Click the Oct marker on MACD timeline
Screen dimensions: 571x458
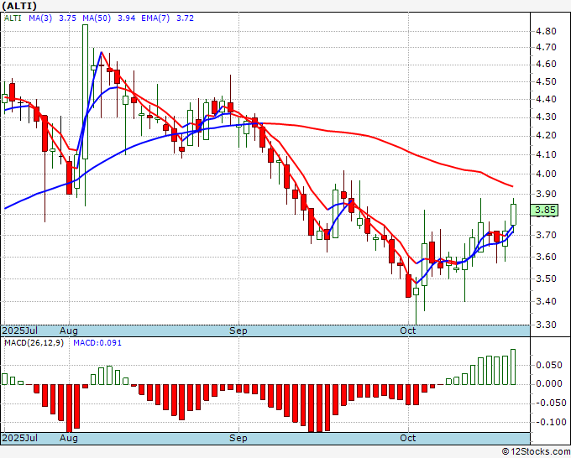point(408,438)
